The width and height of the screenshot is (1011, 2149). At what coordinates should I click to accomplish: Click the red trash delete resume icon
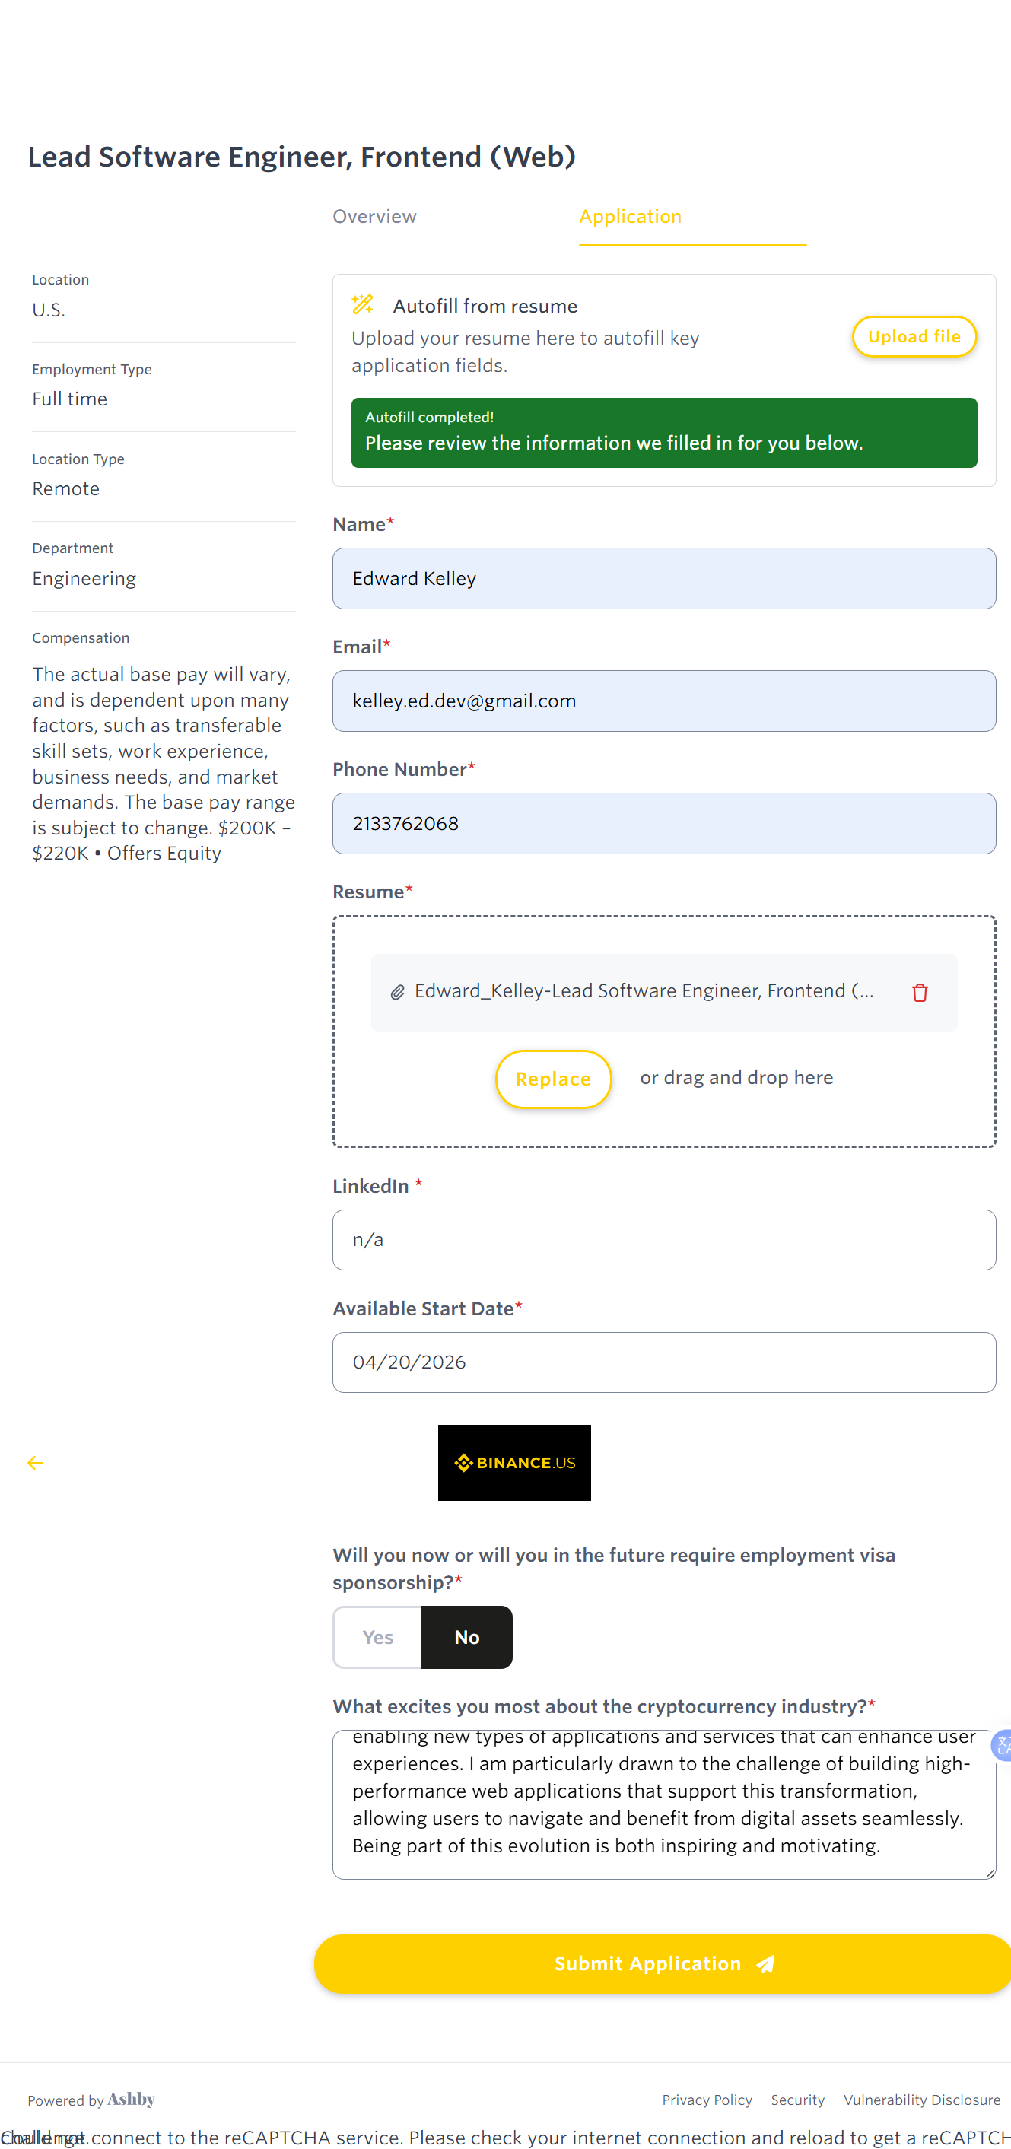[x=919, y=993]
